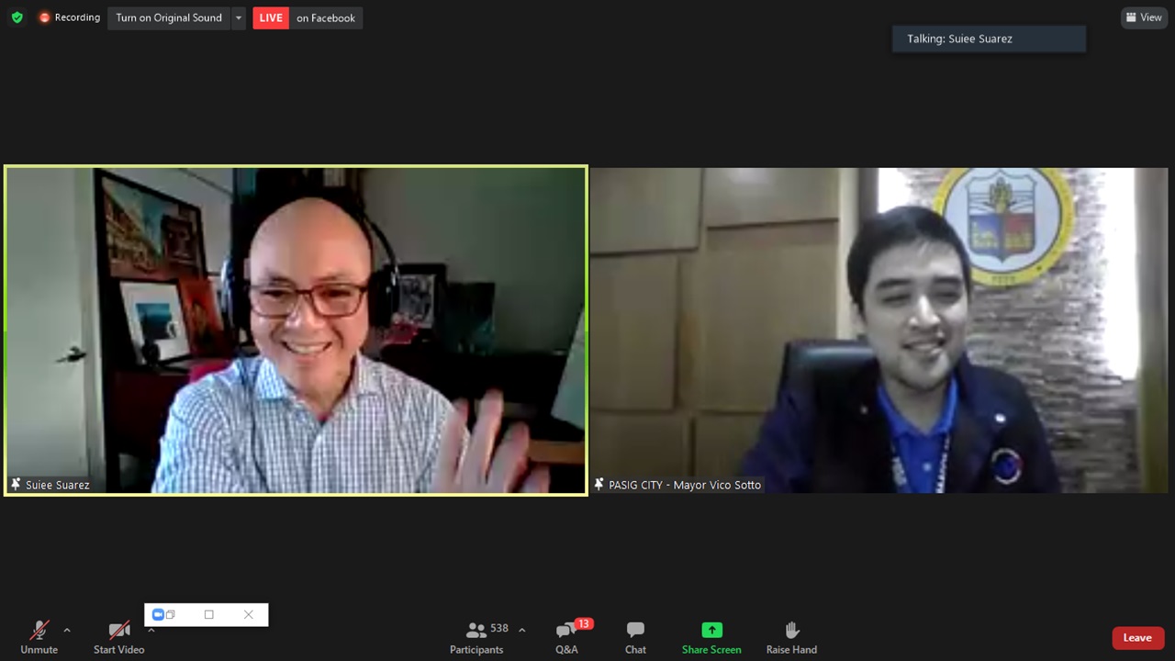Click the green encryption shield icon
The height and width of the screenshot is (661, 1175).
tap(17, 17)
